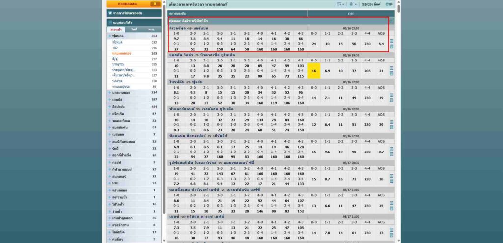Screen dimensions: 503x243
Task: Click the lower icon for Liverpool match row
Action: click(391, 46)
